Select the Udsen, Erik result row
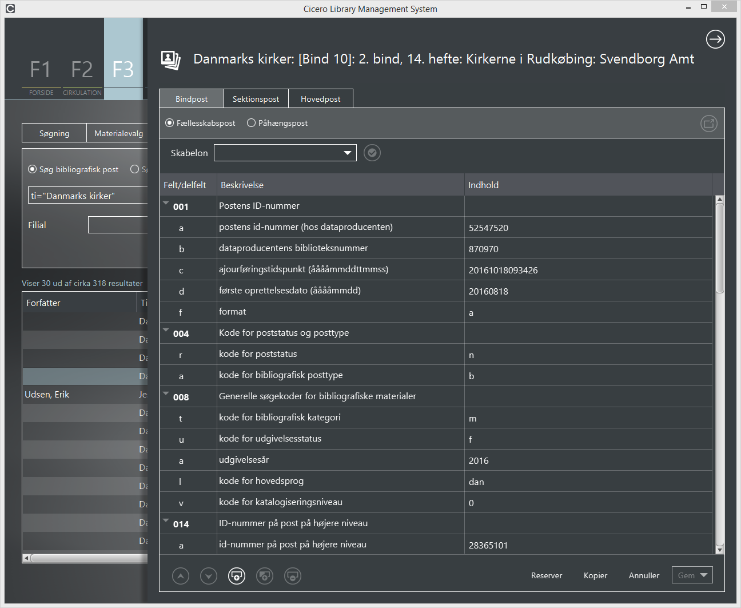 (85, 395)
